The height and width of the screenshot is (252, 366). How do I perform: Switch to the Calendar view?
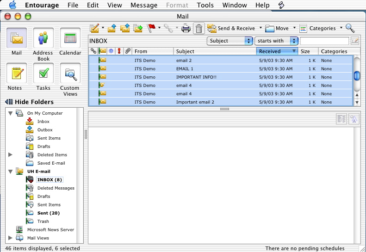pos(70,38)
